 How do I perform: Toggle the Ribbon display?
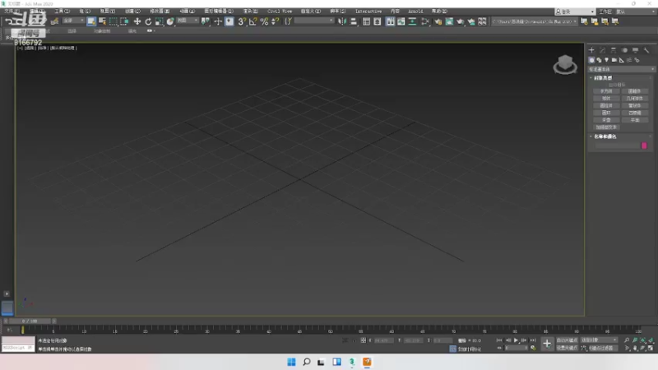pyautogui.click(x=390, y=21)
